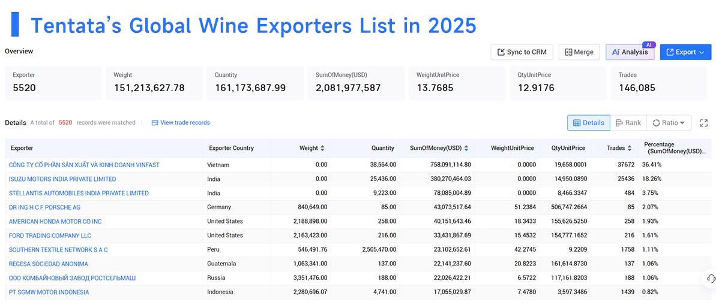Open AMERICAN HONDA MOTOR CO INC link
The width and height of the screenshot is (716, 308).
[55, 222]
